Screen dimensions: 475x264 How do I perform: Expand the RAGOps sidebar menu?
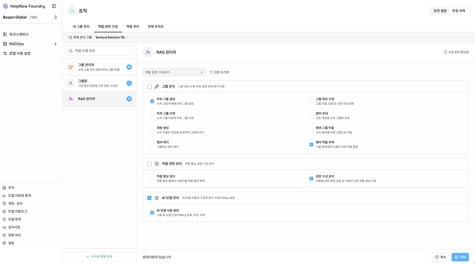coord(55,44)
